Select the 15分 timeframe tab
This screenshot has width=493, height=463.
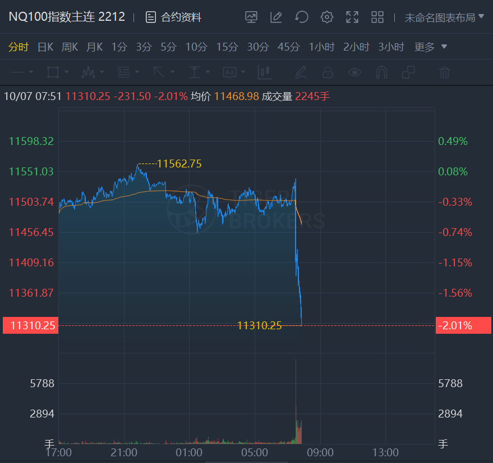click(227, 47)
